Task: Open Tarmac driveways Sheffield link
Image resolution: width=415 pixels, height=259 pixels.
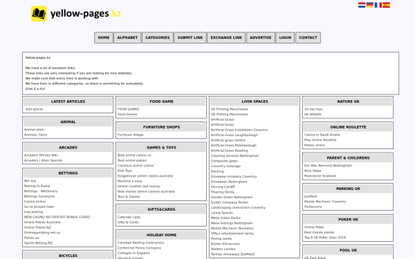Action: 232,254
